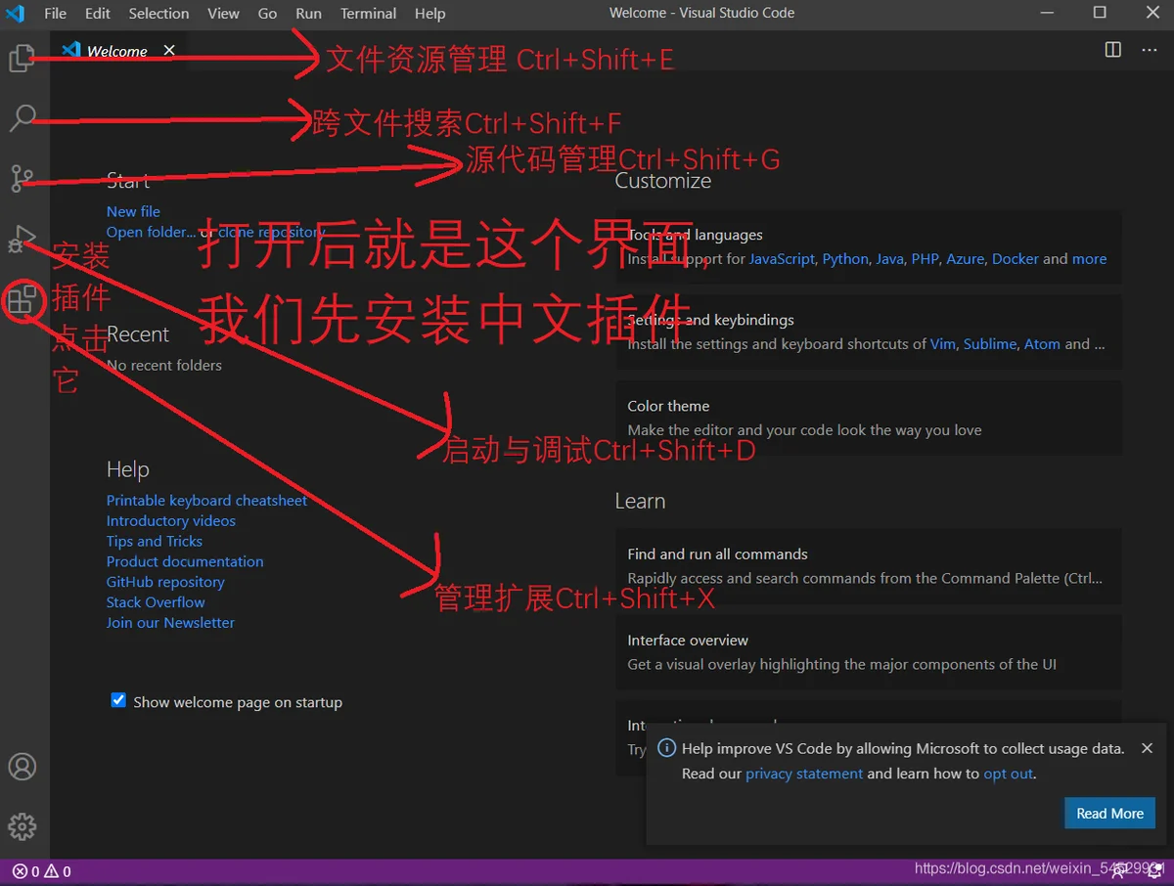The height and width of the screenshot is (886, 1174).
Task: Open the Go menu
Action: (267, 13)
